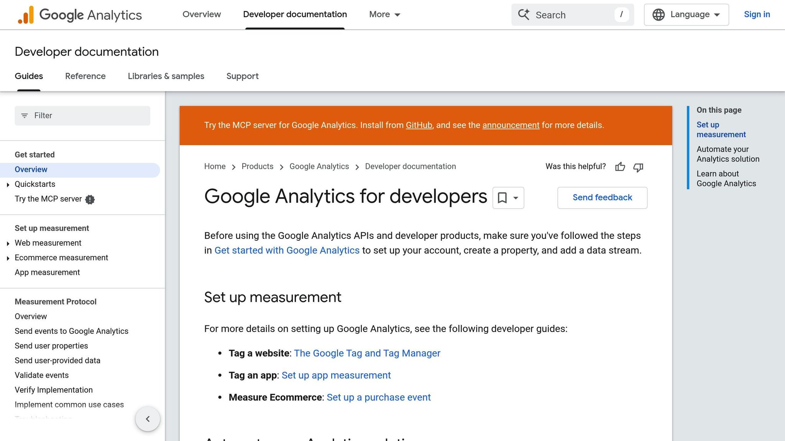785x441 pixels.
Task: Open Overview under Measurement Protocol
Action: pos(31,317)
